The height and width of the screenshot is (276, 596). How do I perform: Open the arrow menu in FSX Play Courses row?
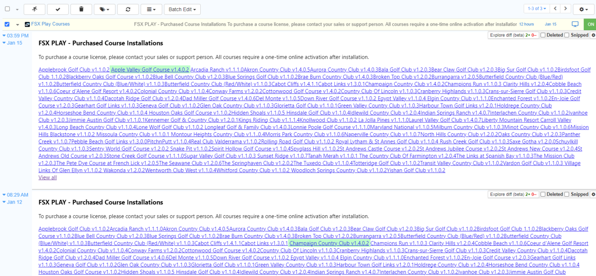17,24
